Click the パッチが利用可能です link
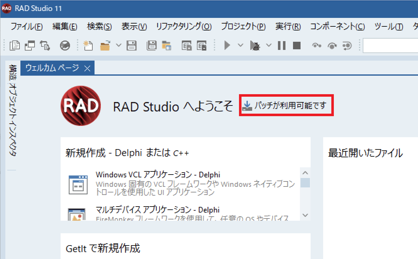 [x=286, y=105]
